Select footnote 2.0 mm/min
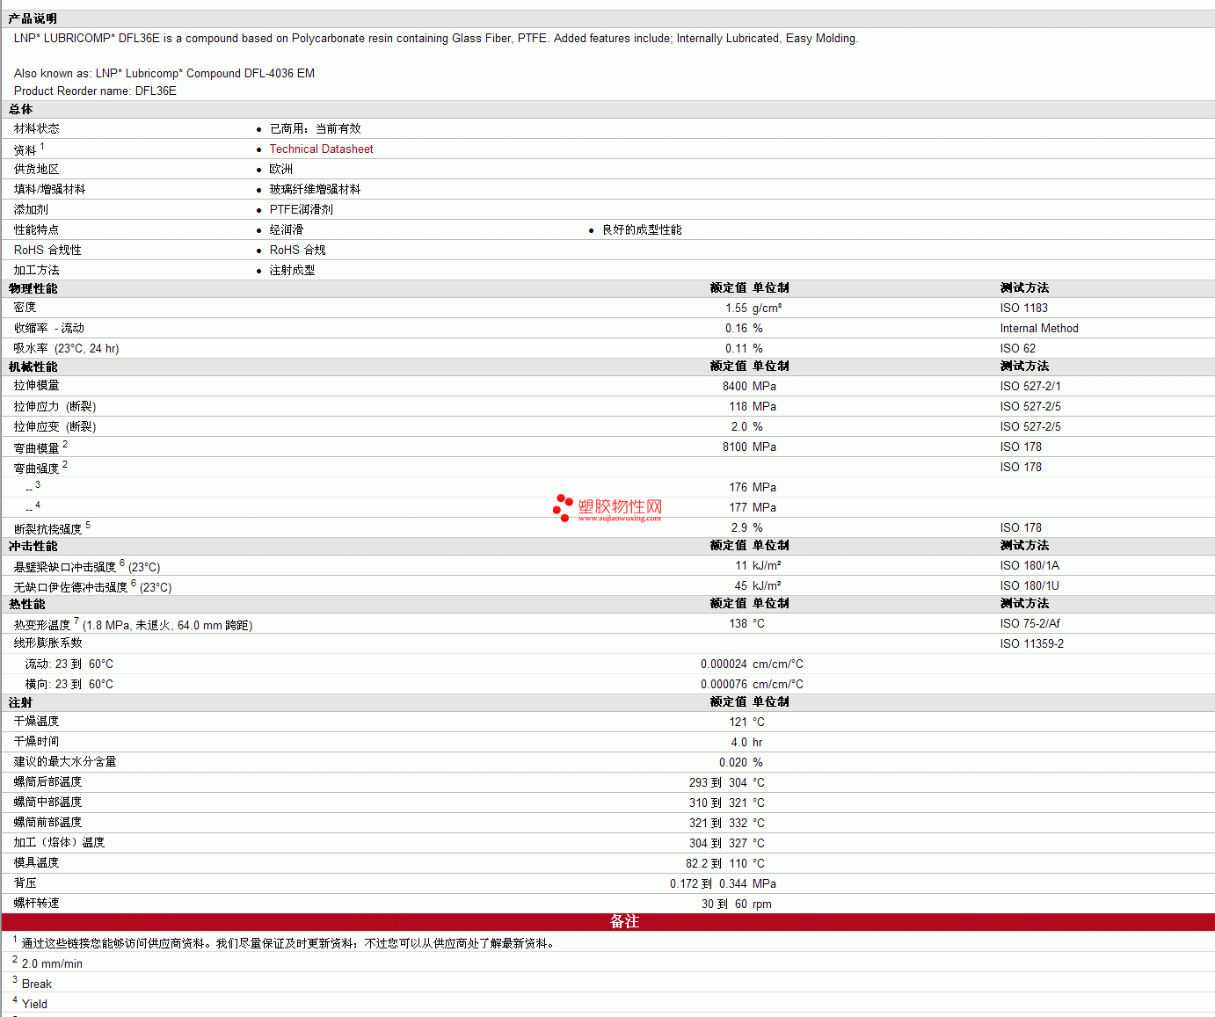Screen dimensions: 1215x1017 (x=52, y=964)
